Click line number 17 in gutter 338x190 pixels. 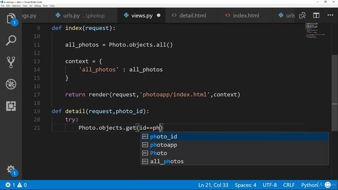[37, 94]
